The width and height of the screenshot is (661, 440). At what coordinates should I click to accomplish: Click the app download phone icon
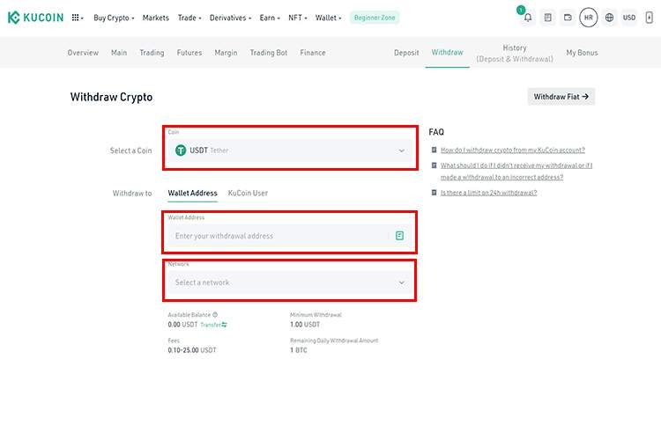pyautogui.click(x=650, y=18)
